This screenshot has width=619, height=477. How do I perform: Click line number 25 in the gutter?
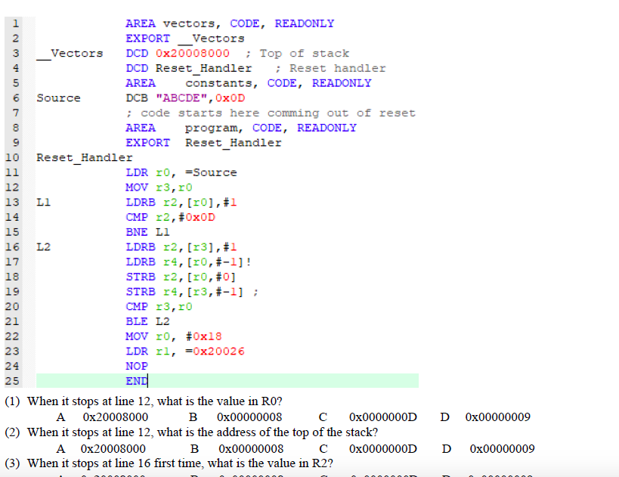pos(12,381)
